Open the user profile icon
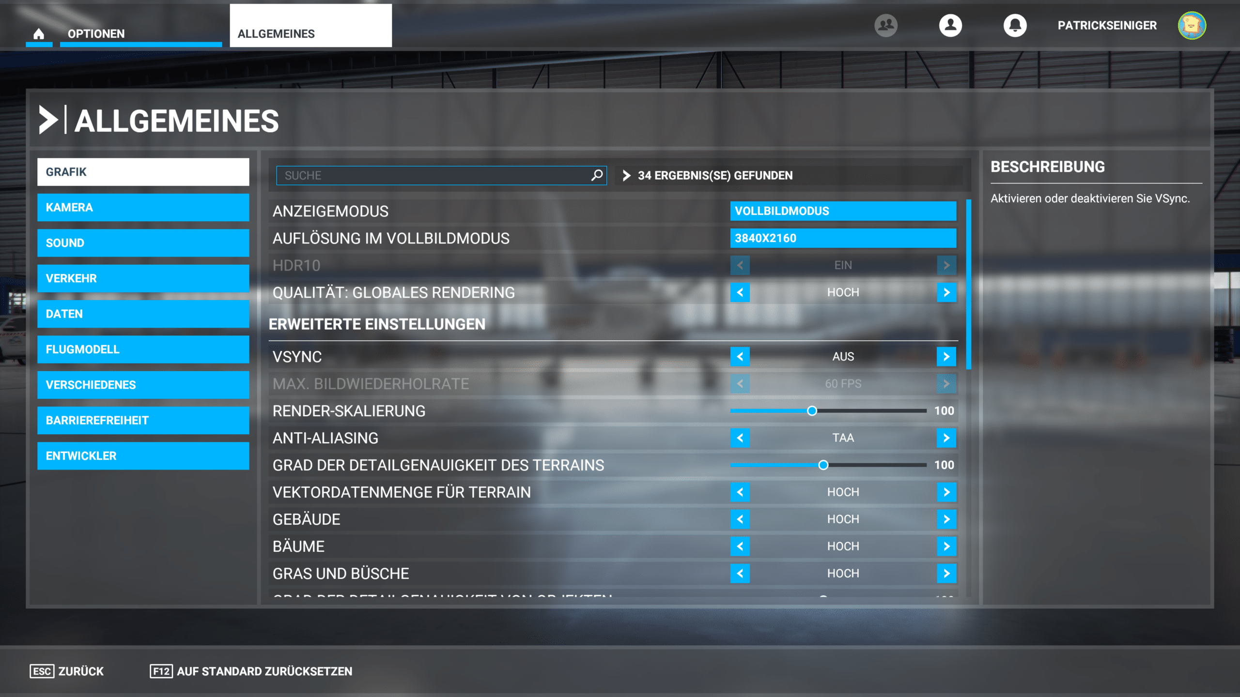 click(950, 25)
